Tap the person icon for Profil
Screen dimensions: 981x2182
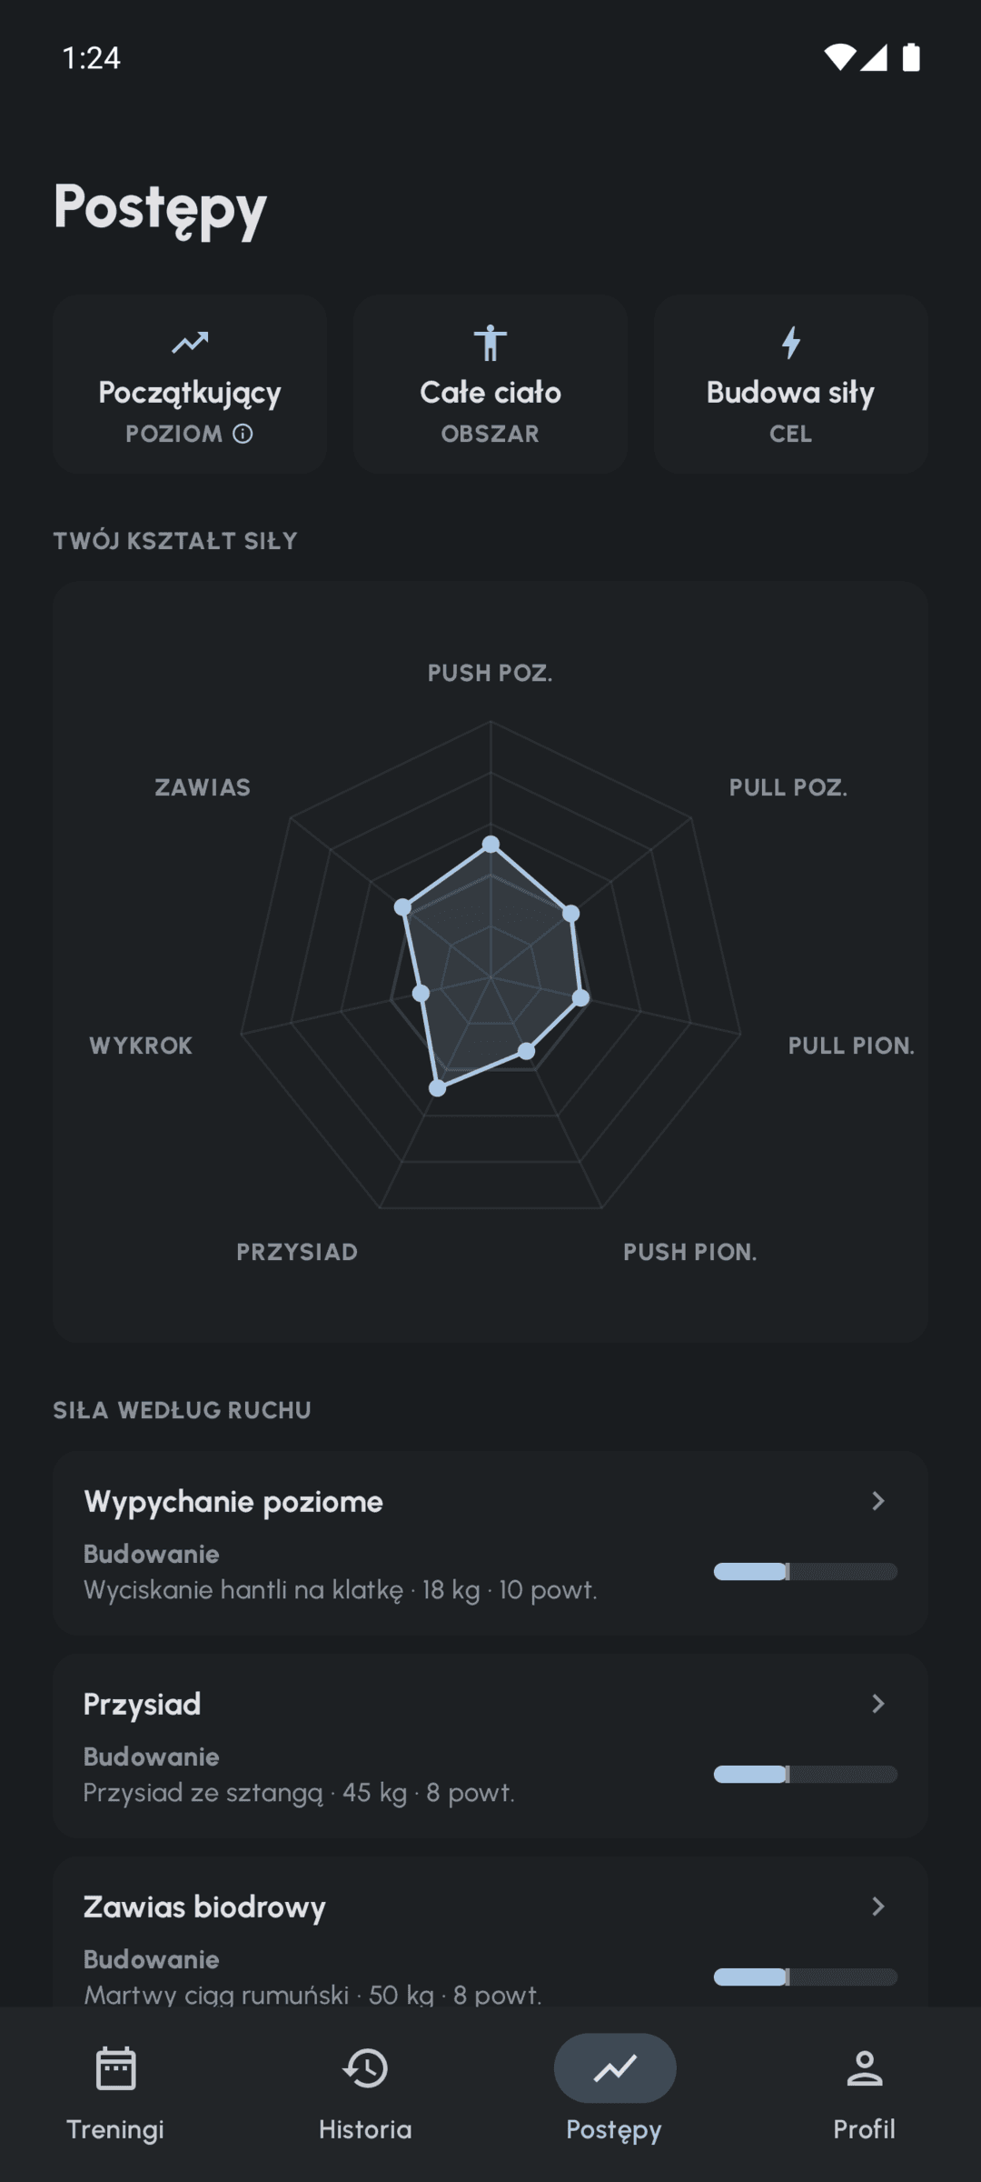tap(865, 2068)
